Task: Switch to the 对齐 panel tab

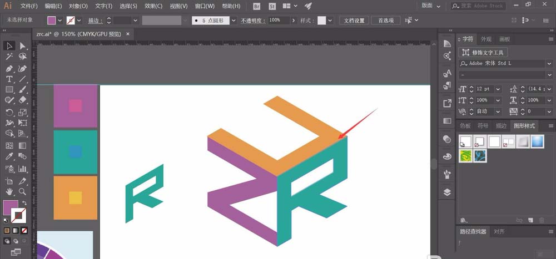Action: 499,232
